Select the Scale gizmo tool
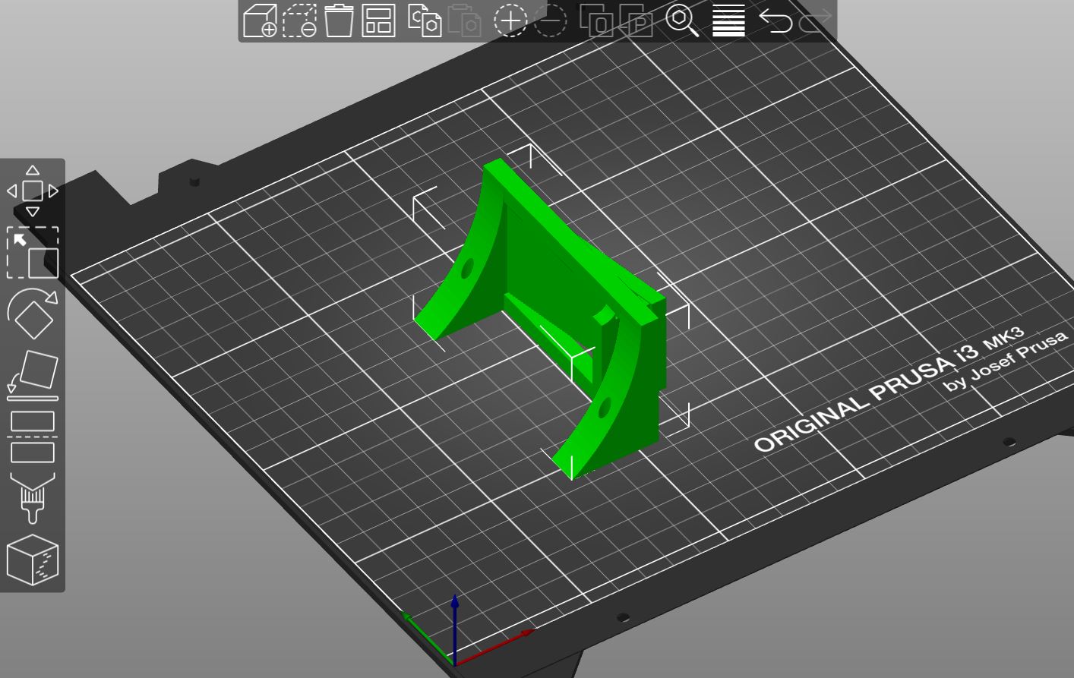This screenshot has height=678, width=1074. pyautogui.click(x=33, y=253)
